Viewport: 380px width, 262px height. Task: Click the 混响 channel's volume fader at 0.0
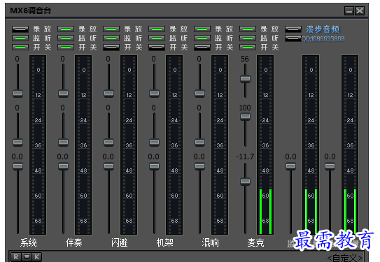coord(199,166)
